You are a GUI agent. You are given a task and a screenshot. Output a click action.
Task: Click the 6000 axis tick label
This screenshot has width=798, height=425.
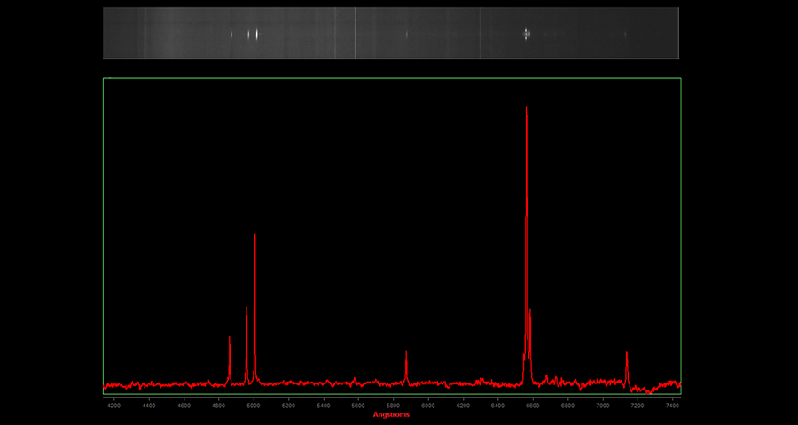click(428, 405)
